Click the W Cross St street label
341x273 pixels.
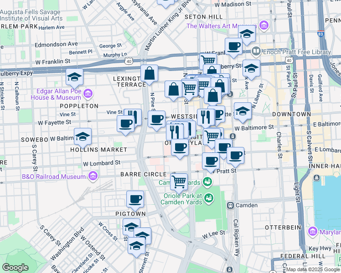(108, 231)
